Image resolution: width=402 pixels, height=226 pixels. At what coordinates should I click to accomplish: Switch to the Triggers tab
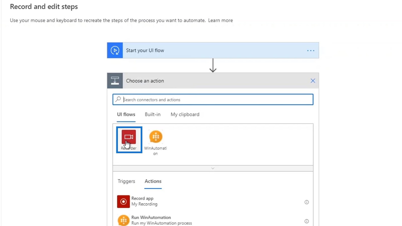(126, 181)
